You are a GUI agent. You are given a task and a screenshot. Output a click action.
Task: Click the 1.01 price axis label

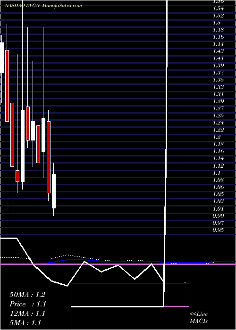point(218,209)
